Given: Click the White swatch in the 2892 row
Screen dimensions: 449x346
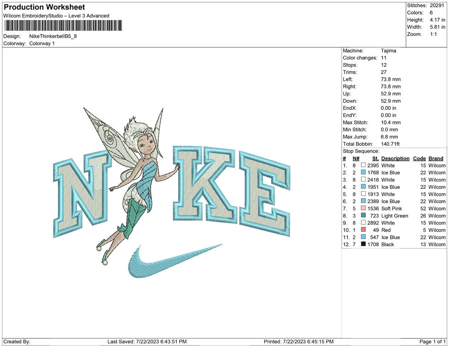Looking at the screenshot, I should 363,222.
